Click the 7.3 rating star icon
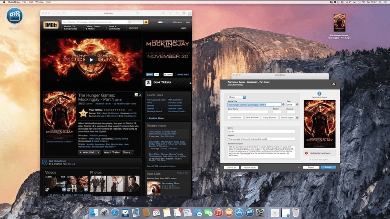Screen dimensions: 390x219 point(83,113)
